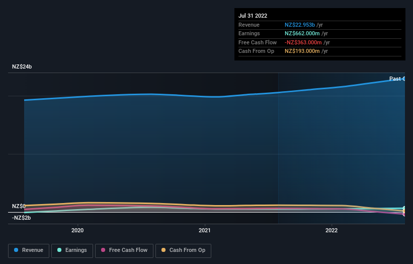Image resolution: width=413 pixels, height=264 pixels.
Task: Toggle the Revenue legend button
Action: pos(29,250)
